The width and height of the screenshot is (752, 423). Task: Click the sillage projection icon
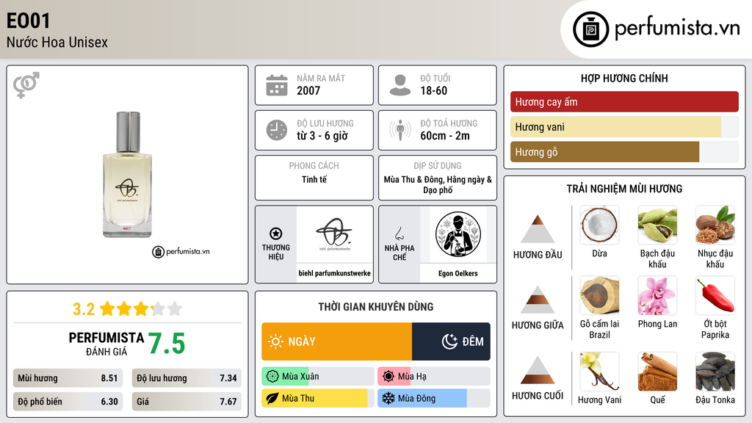tap(400, 130)
